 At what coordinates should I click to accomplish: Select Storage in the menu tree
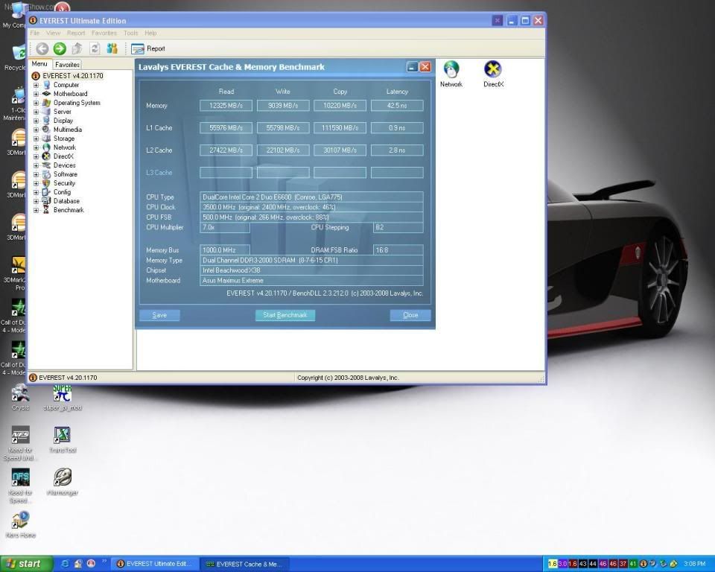pos(63,139)
